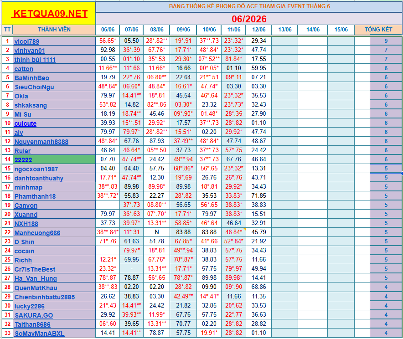Open member link NXH188

click(26, 224)
